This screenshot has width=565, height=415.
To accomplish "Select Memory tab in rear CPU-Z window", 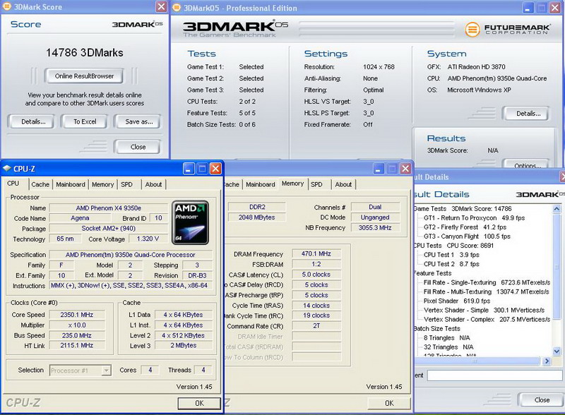I will [x=292, y=184].
